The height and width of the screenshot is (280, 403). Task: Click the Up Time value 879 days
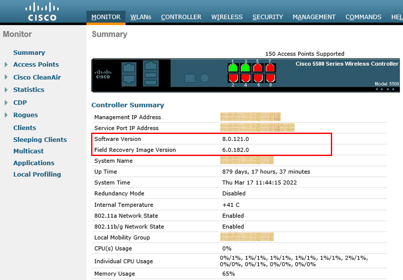tap(266, 172)
